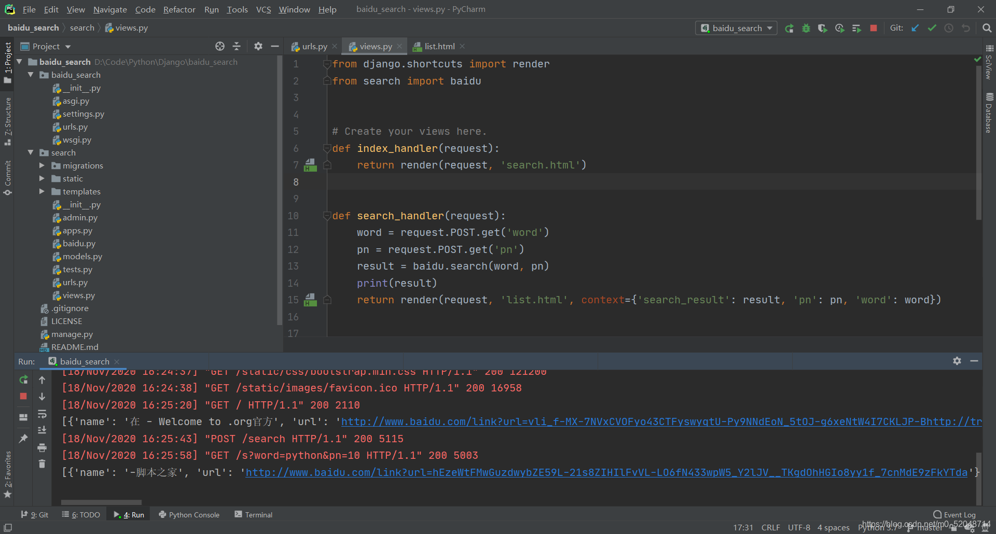Click template gutter icon on line 15

[x=310, y=300]
